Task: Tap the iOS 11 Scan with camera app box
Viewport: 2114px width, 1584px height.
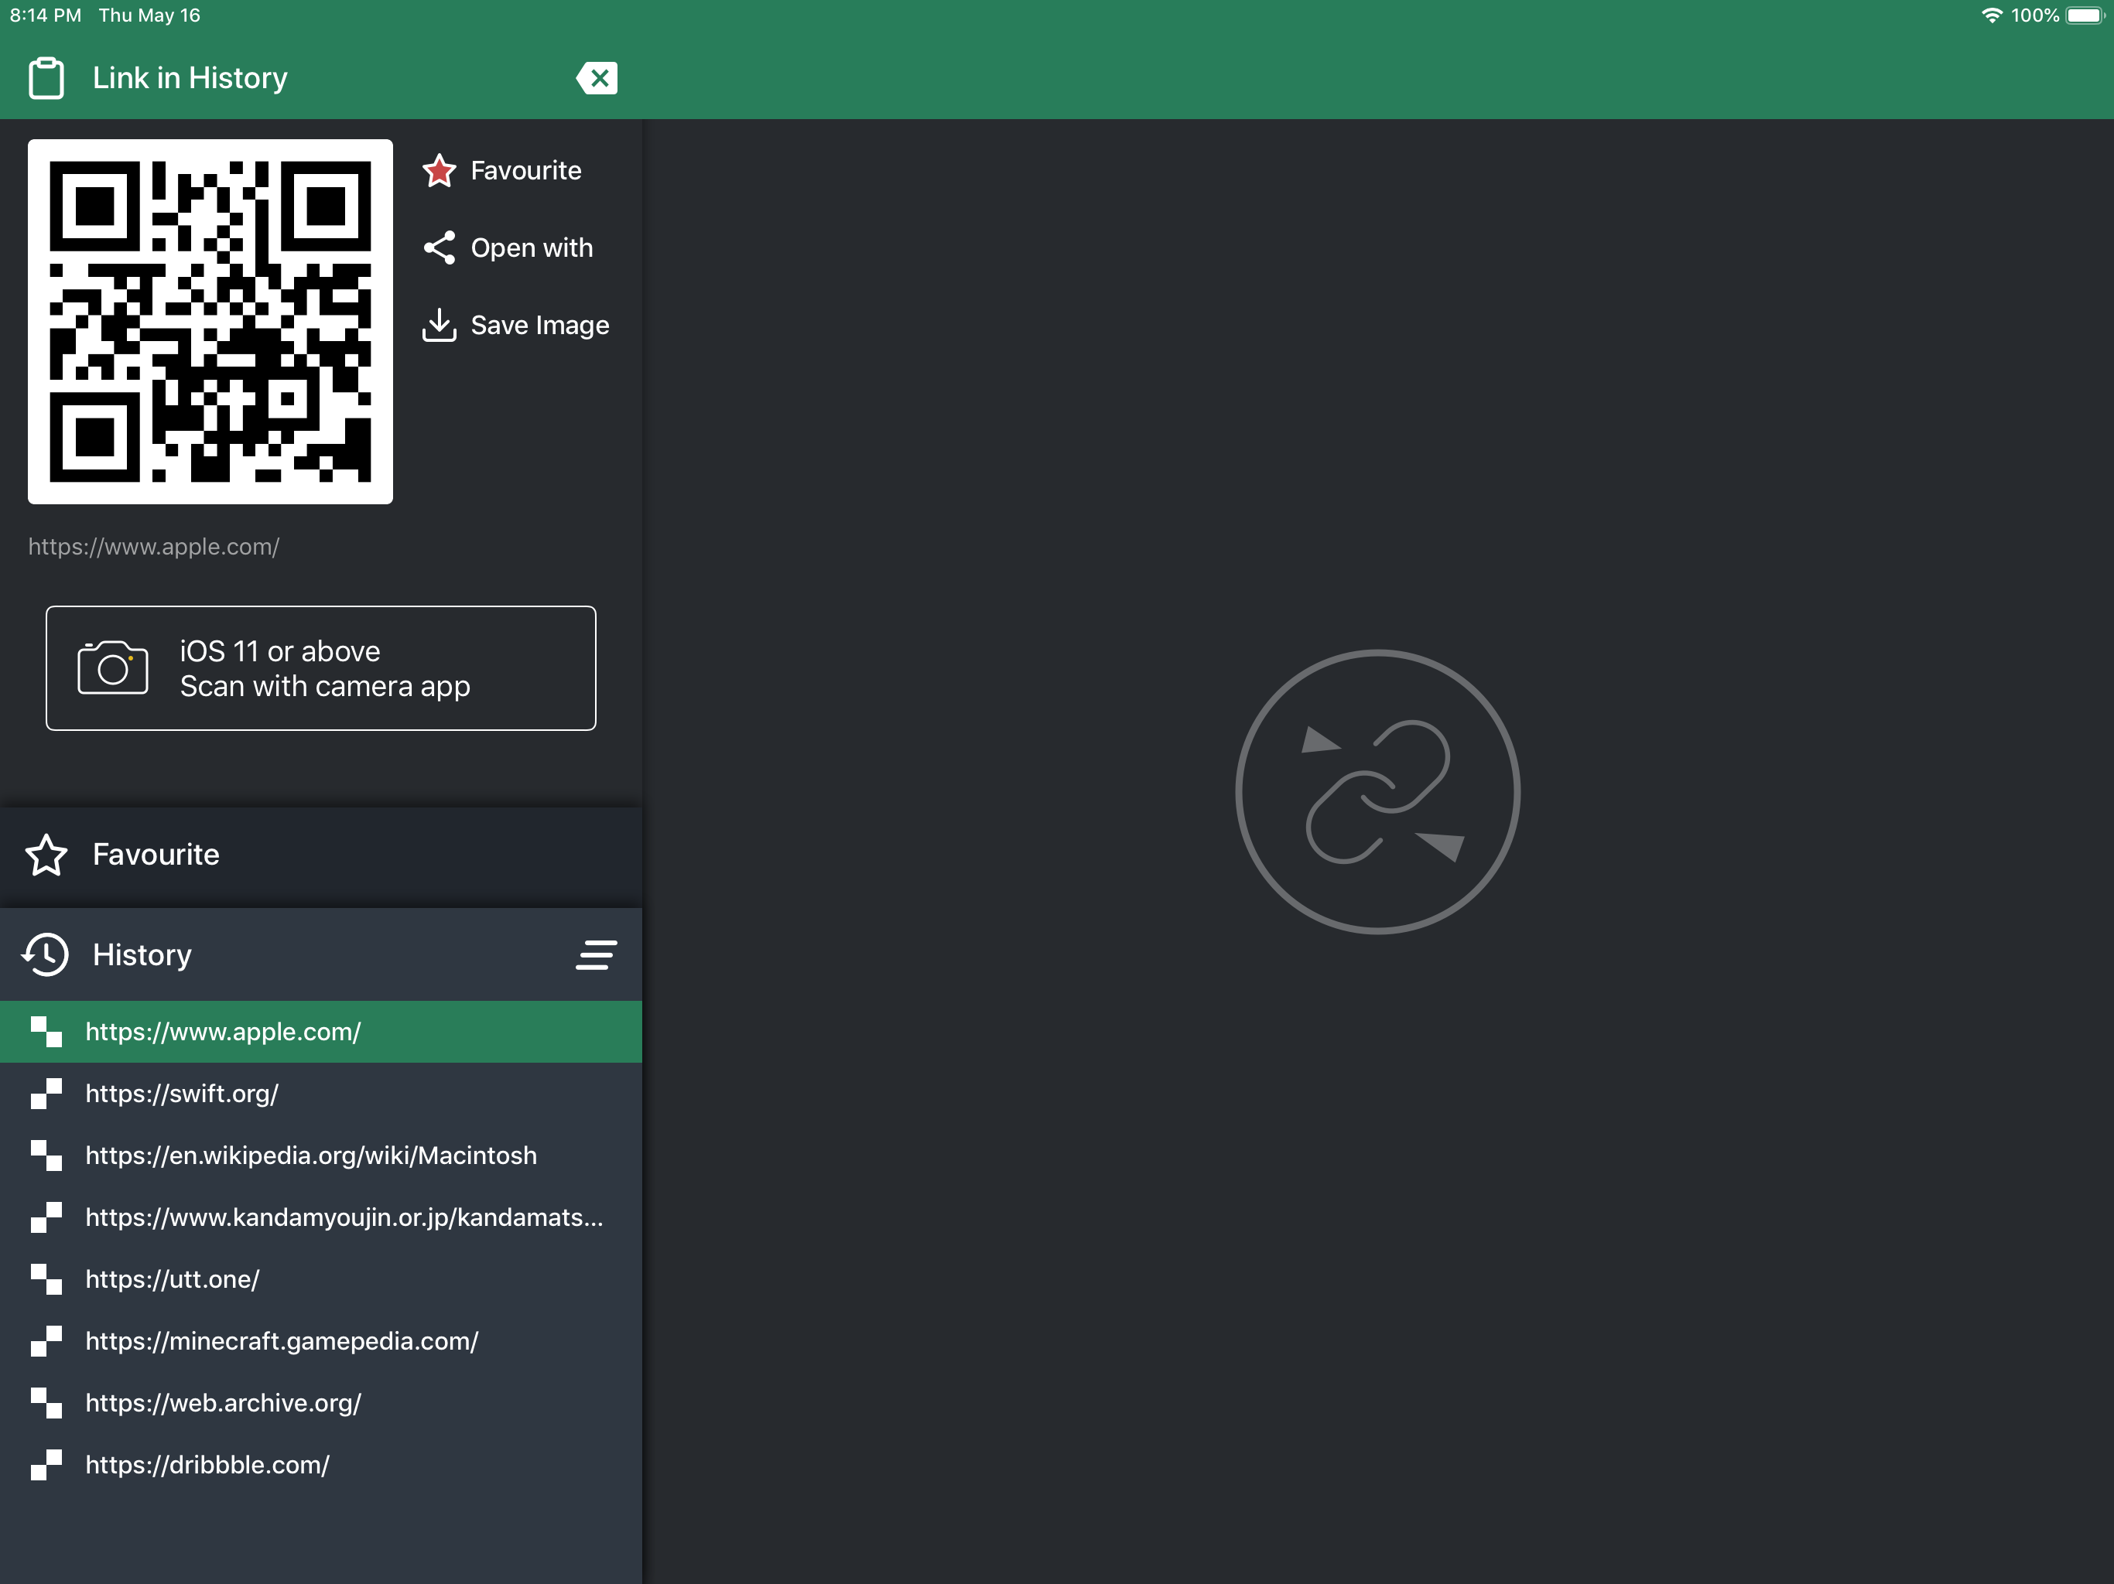Action: [x=321, y=667]
